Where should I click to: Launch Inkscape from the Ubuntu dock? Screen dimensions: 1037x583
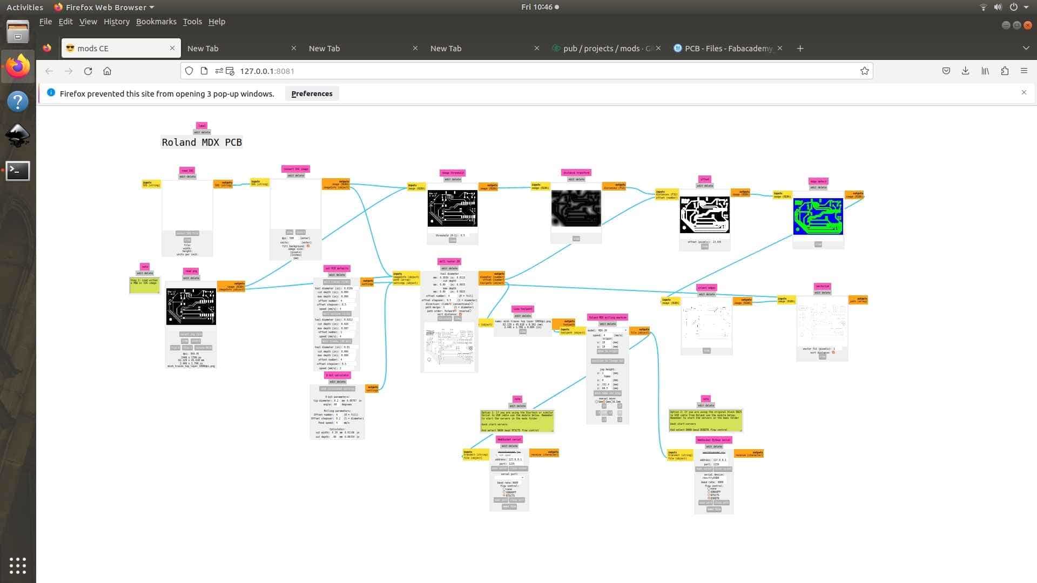17,135
